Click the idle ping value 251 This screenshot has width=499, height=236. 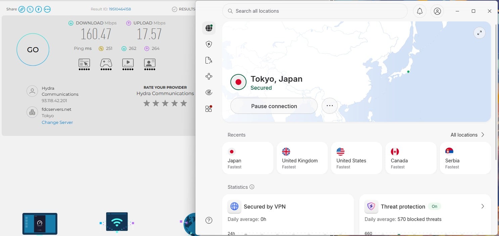(x=109, y=49)
